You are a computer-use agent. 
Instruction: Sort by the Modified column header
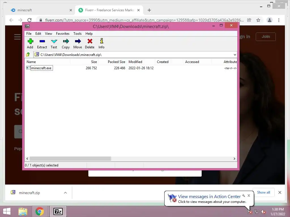141,62
